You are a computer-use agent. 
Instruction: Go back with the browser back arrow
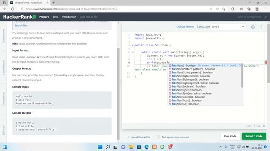coord(5,9)
